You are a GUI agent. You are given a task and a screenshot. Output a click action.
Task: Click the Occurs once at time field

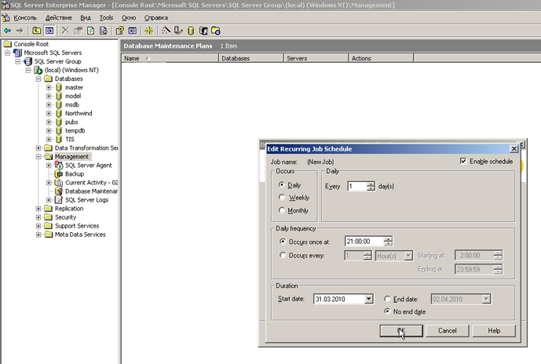click(x=363, y=242)
